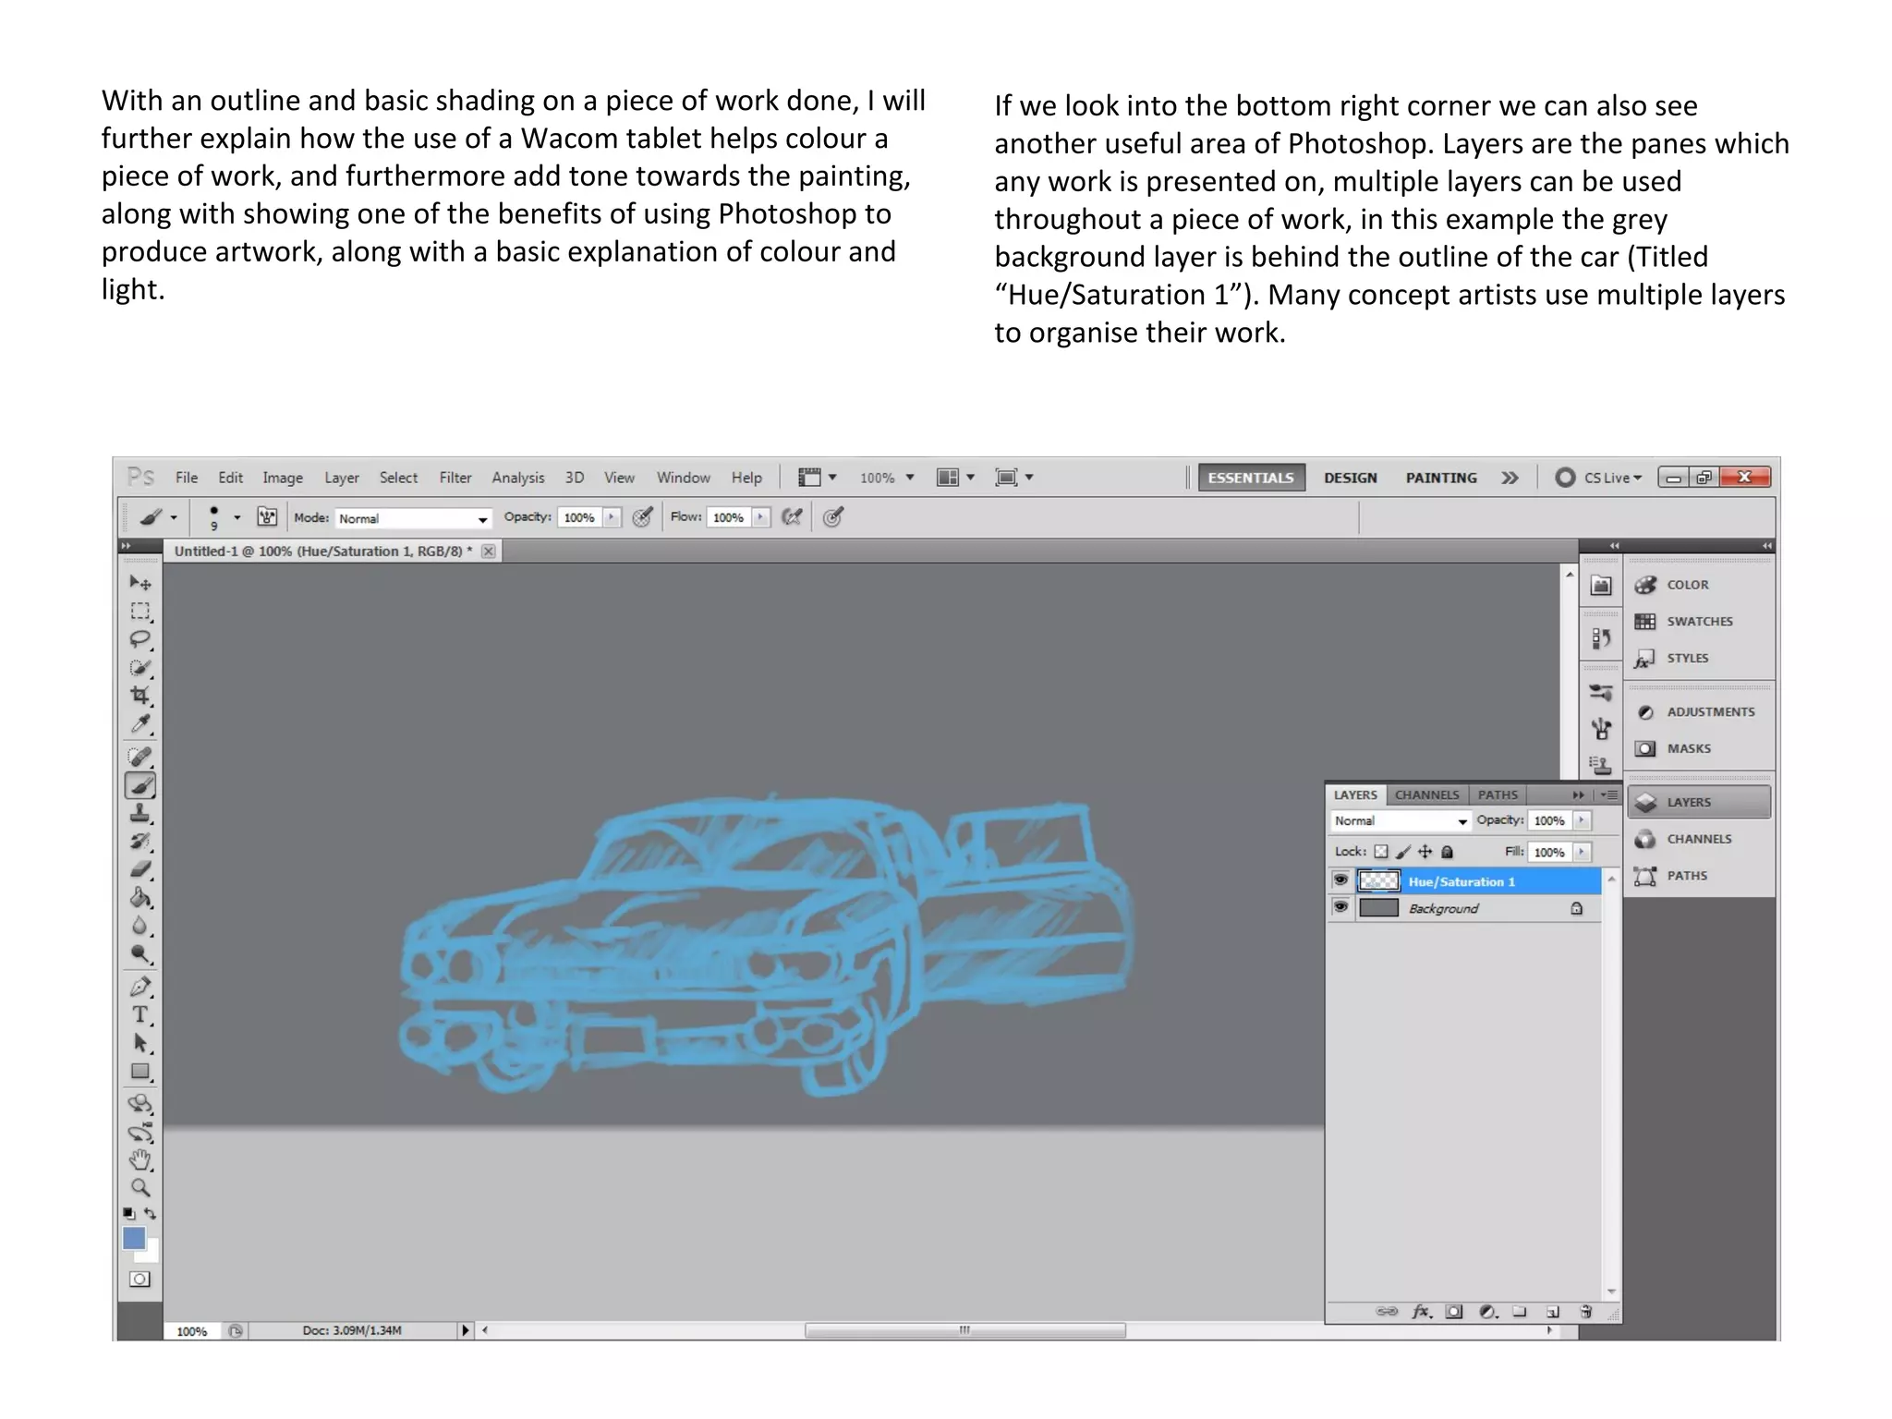Click the foreground color swatch
1892x1419 pixels.
[x=134, y=1238]
